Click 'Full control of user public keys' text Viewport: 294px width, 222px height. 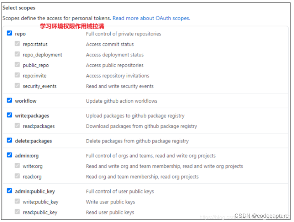[120, 191]
